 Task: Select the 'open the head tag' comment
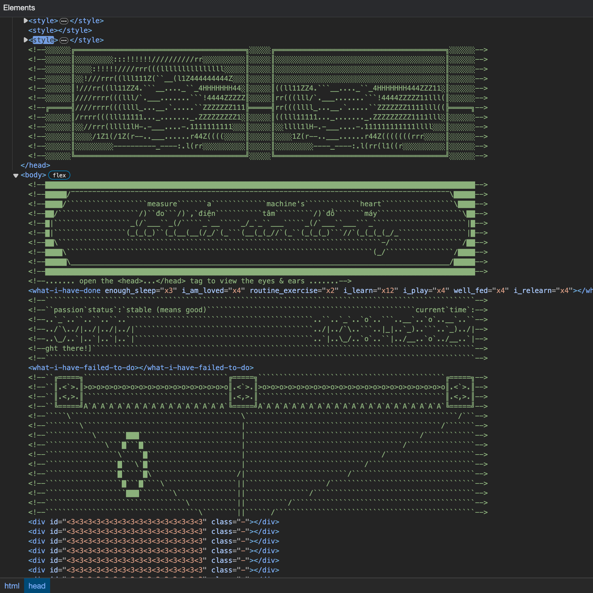tap(190, 281)
